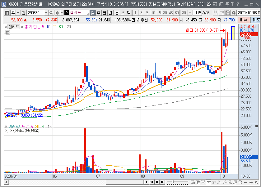The width and height of the screenshot is (261, 187).
Task: Click the 전 button in toolbar
Action: (x=23, y=13)
